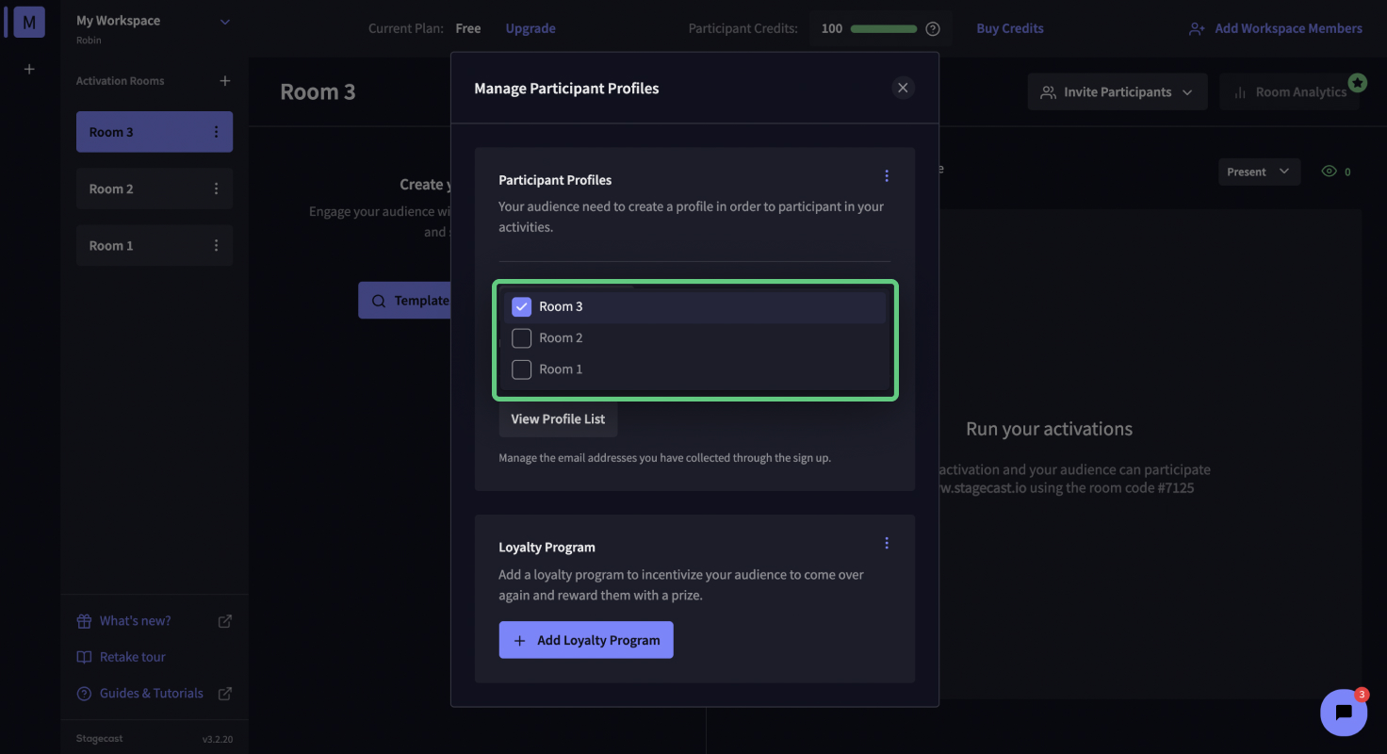Open the Participant Profiles three-dot menu
Image resolution: width=1387 pixels, height=754 pixels.
(886, 176)
